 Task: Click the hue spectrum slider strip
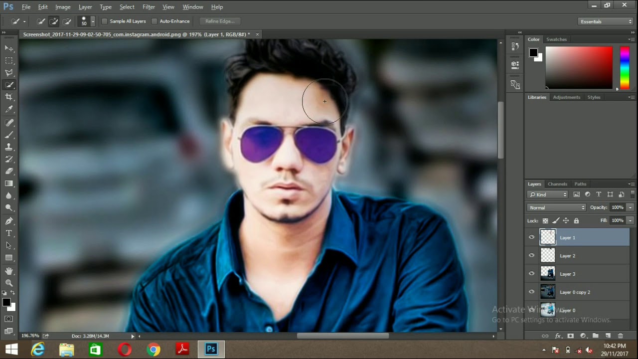pos(625,68)
